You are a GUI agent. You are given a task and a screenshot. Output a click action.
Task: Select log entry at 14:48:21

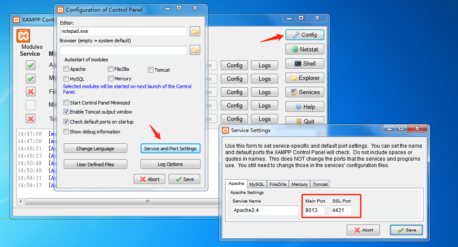pyautogui.click(x=30, y=149)
